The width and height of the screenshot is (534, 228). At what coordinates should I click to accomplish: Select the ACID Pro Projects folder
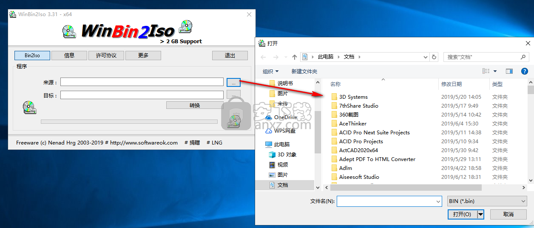(x=361, y=141)
